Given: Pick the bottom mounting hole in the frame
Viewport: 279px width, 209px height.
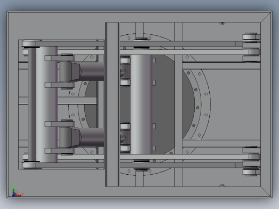Looking at the screenshot, I should pyautogui.click(x=222, y=185).
